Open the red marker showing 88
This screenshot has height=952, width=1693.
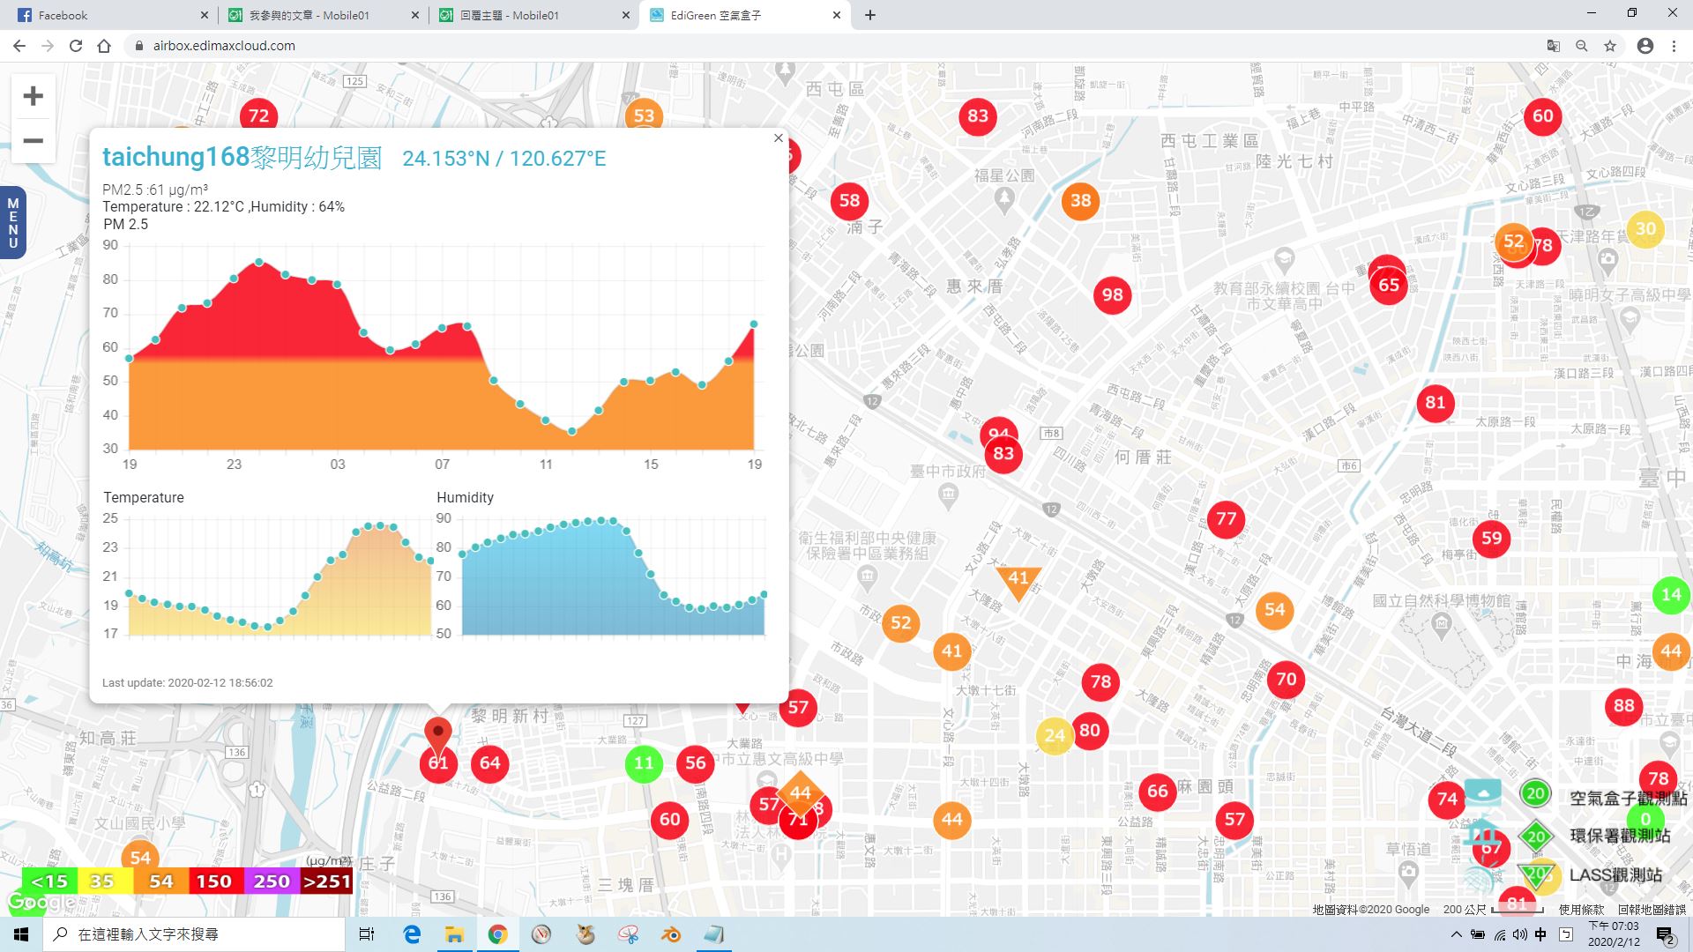[x=1624, y=705]
